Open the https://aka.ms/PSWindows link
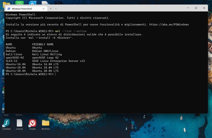Viewport: 212px width, 138px height. click(169, 25)
